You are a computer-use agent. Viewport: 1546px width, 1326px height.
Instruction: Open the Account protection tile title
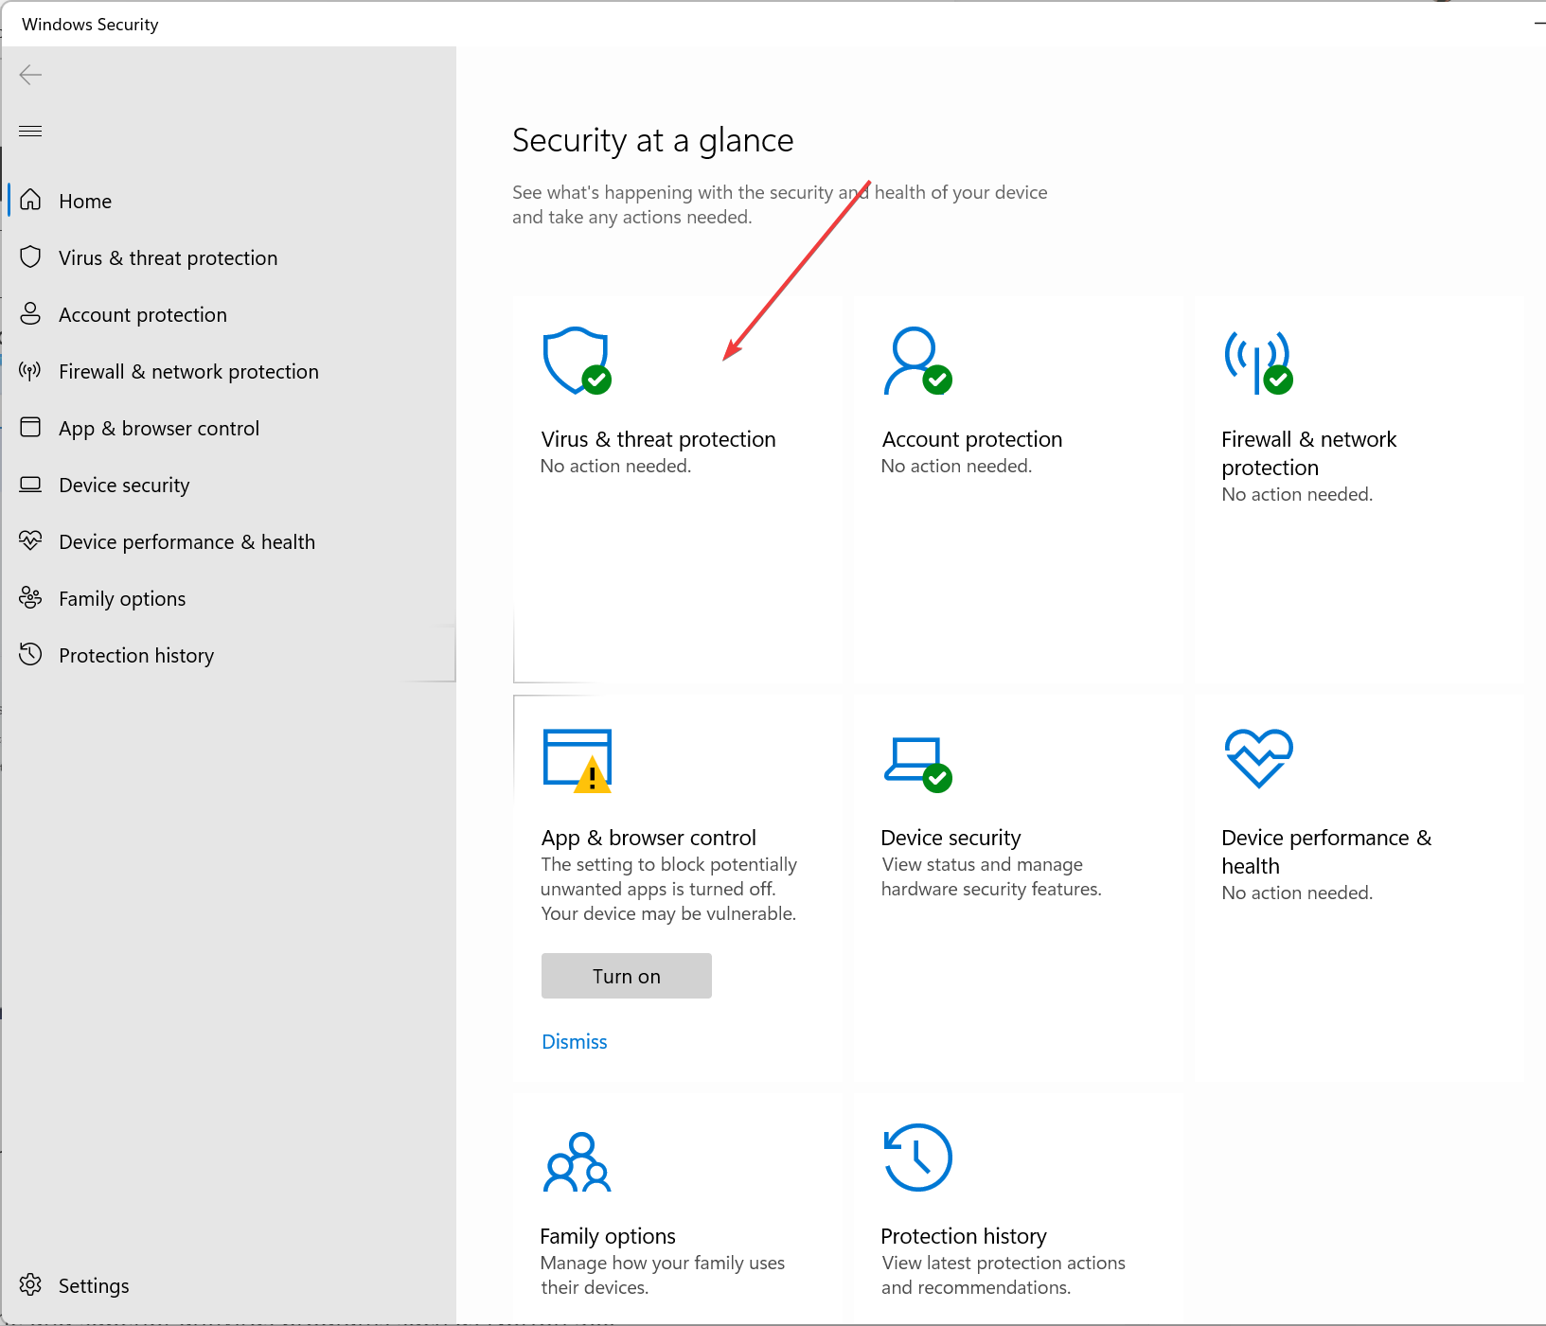[x=971, y=439]
